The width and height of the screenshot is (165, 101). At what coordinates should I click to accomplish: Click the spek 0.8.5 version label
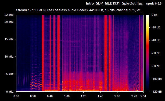(x=154, y=3)
